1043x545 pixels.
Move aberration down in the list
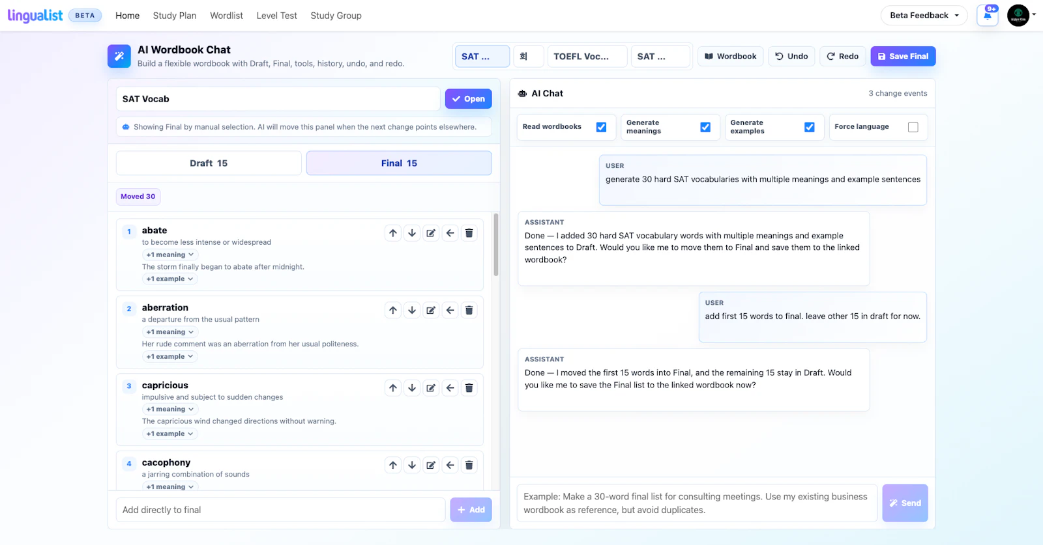click(412, 311)
